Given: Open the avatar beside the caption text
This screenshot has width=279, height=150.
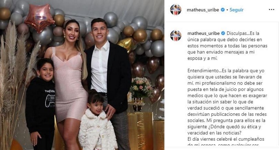Looking at the screenshot, I should [176, 36].
